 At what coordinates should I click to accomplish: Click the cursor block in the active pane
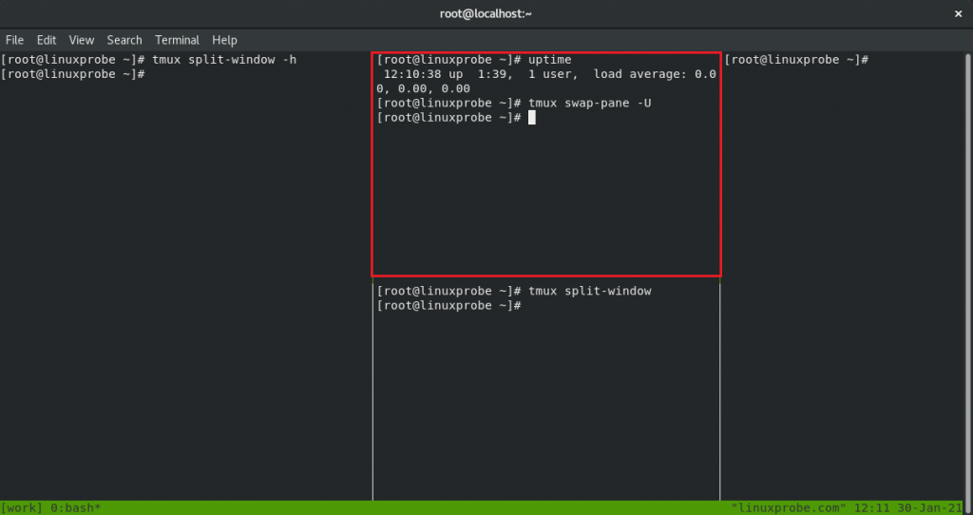532,118
